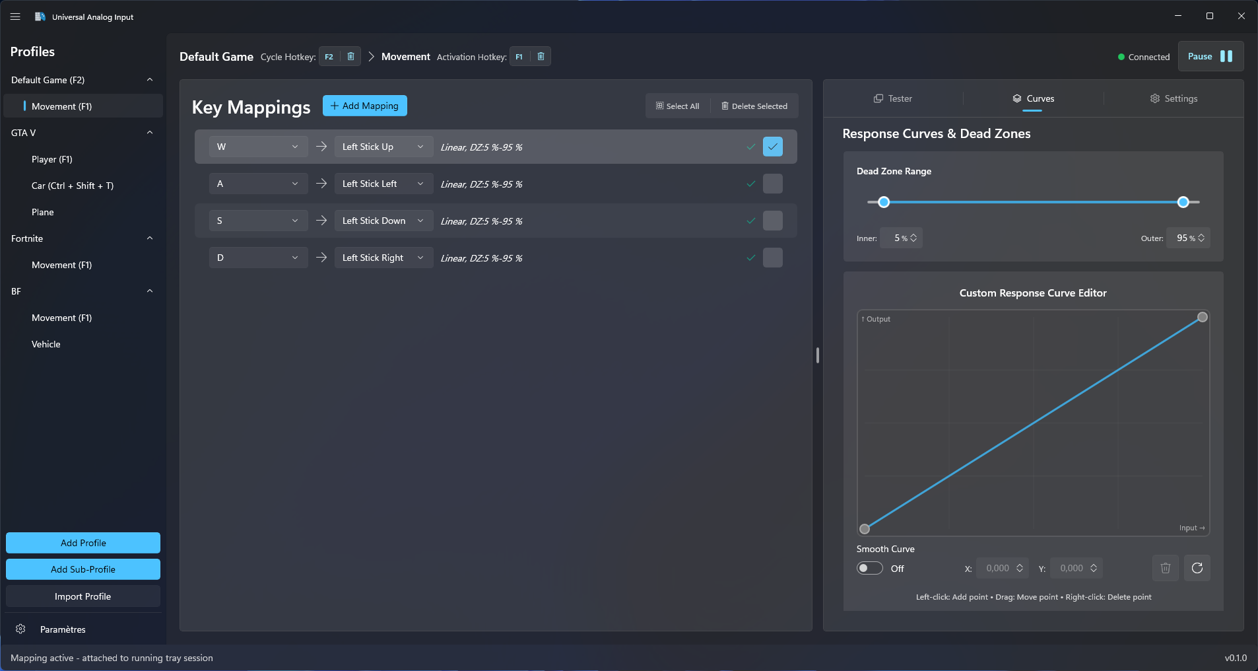1258x671 pixels.
Task: Collapse the GTA V profile group
Action: (x=150, y=133)
